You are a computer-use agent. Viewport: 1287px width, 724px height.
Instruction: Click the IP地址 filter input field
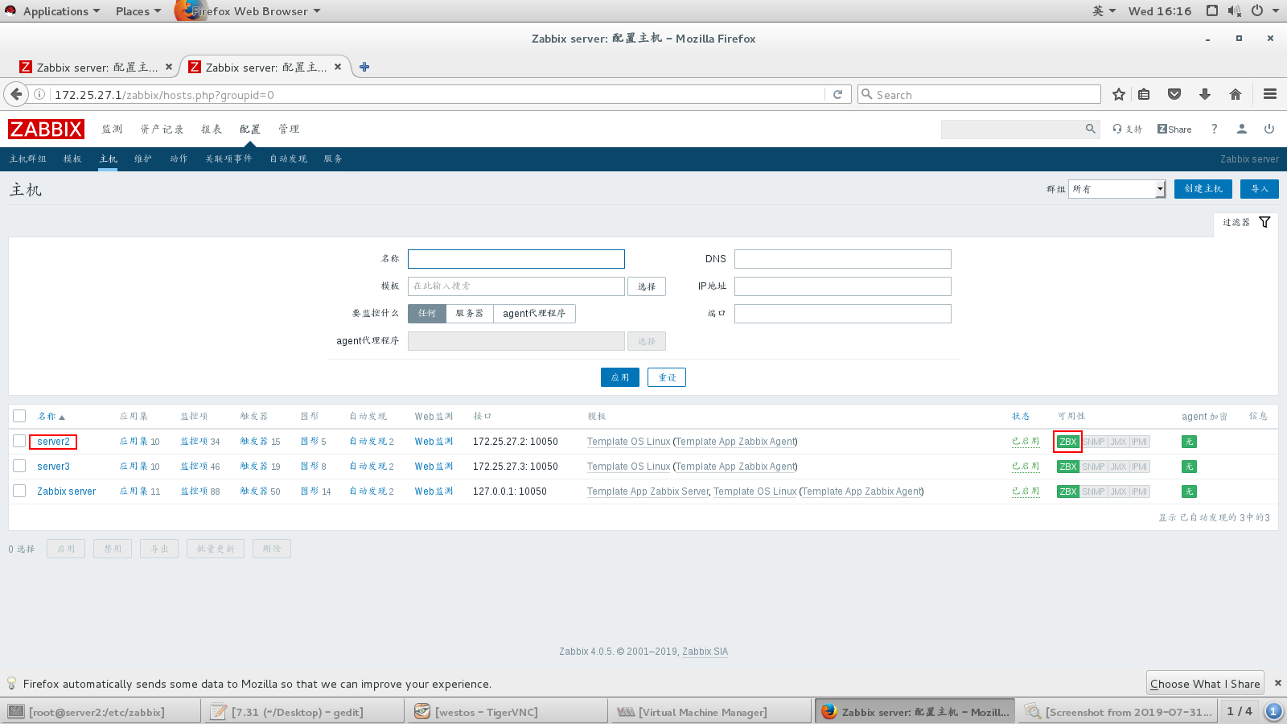[x=843, y=286]
